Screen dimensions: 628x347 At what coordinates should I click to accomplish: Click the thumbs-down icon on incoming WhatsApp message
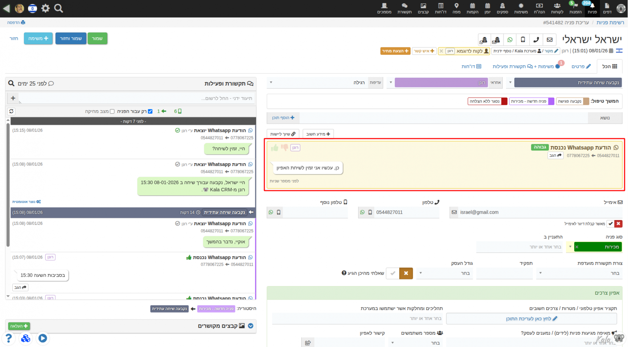click(x=284, y=148)
